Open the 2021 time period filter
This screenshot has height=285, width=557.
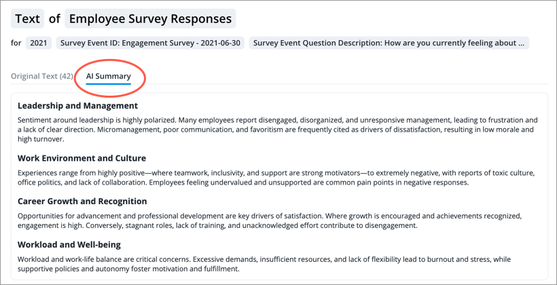coord(38,43)
